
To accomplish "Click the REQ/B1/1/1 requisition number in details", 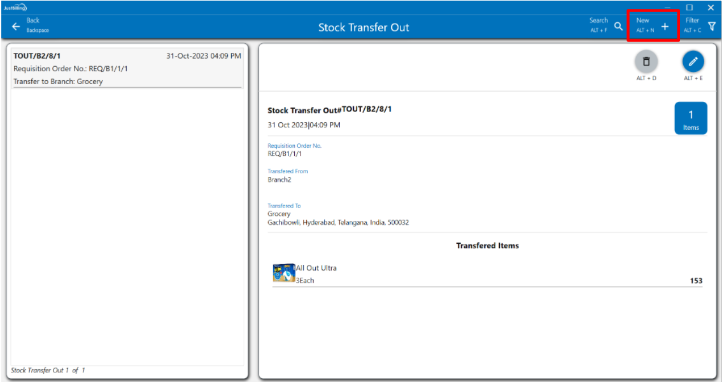I will point(285,154).
